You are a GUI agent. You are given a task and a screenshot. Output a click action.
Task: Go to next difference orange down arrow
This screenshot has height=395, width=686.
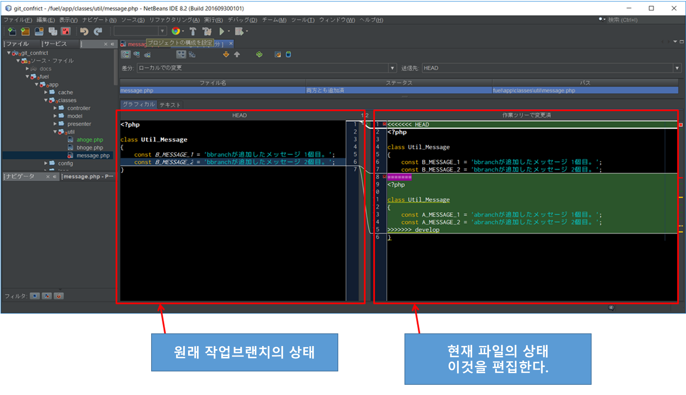pos(226,55)
